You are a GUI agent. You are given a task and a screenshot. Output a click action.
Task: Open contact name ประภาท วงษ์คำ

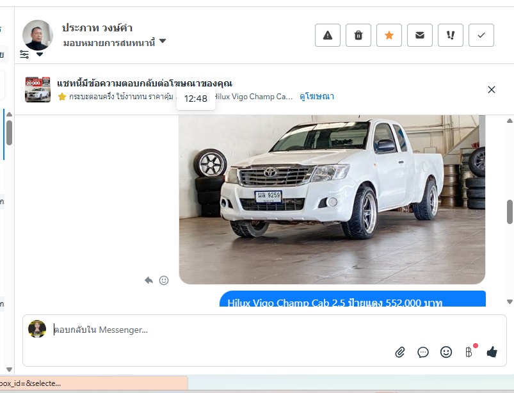pos(97,28)
